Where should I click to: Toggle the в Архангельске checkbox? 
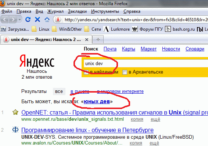pyautogui.click(x=125, y=72)
